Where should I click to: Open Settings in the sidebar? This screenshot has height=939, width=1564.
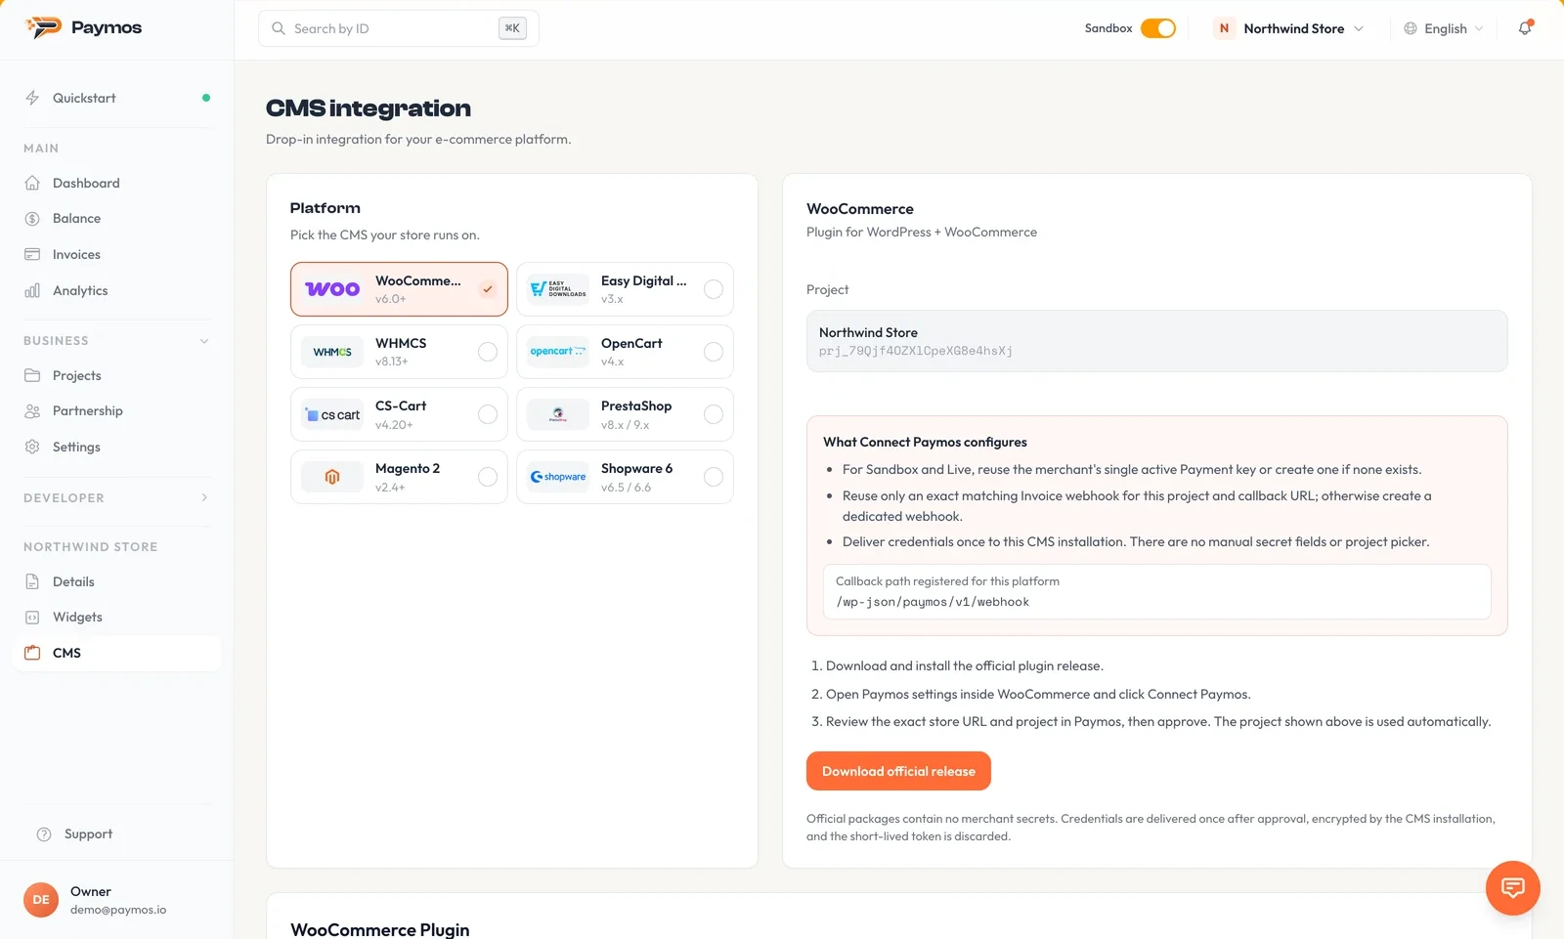point(116,447)
